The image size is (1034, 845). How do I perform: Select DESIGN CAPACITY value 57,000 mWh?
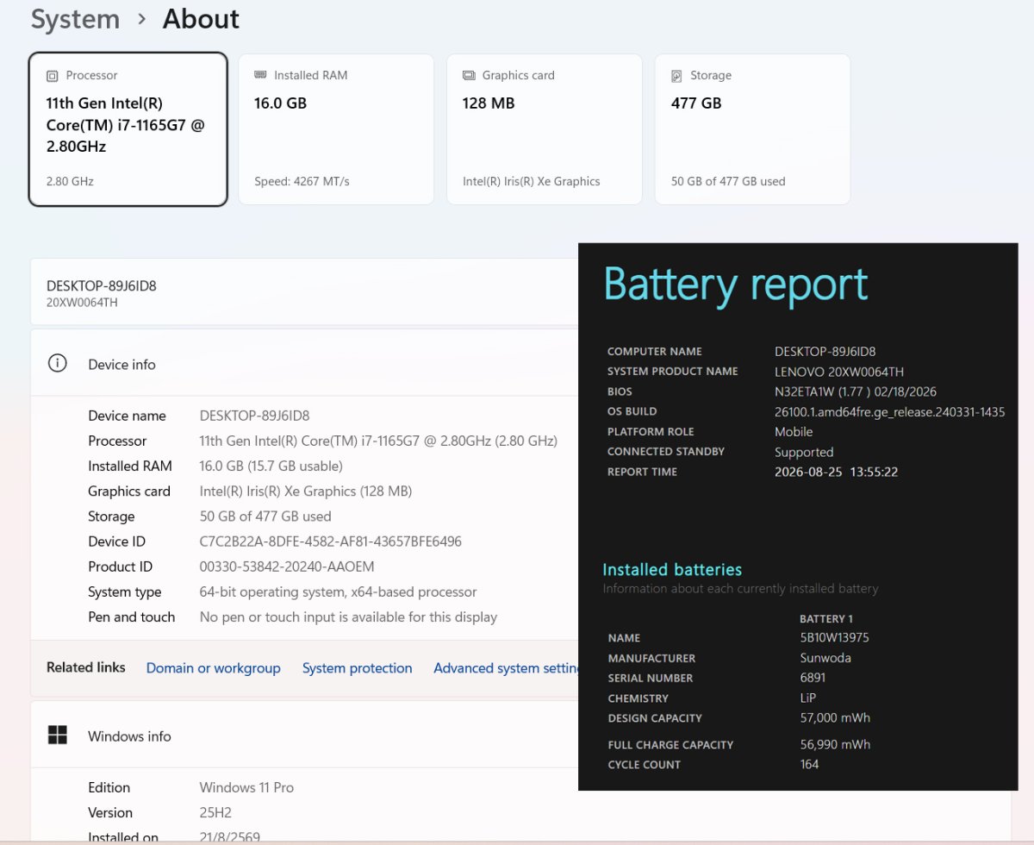(x=835, y=717)
